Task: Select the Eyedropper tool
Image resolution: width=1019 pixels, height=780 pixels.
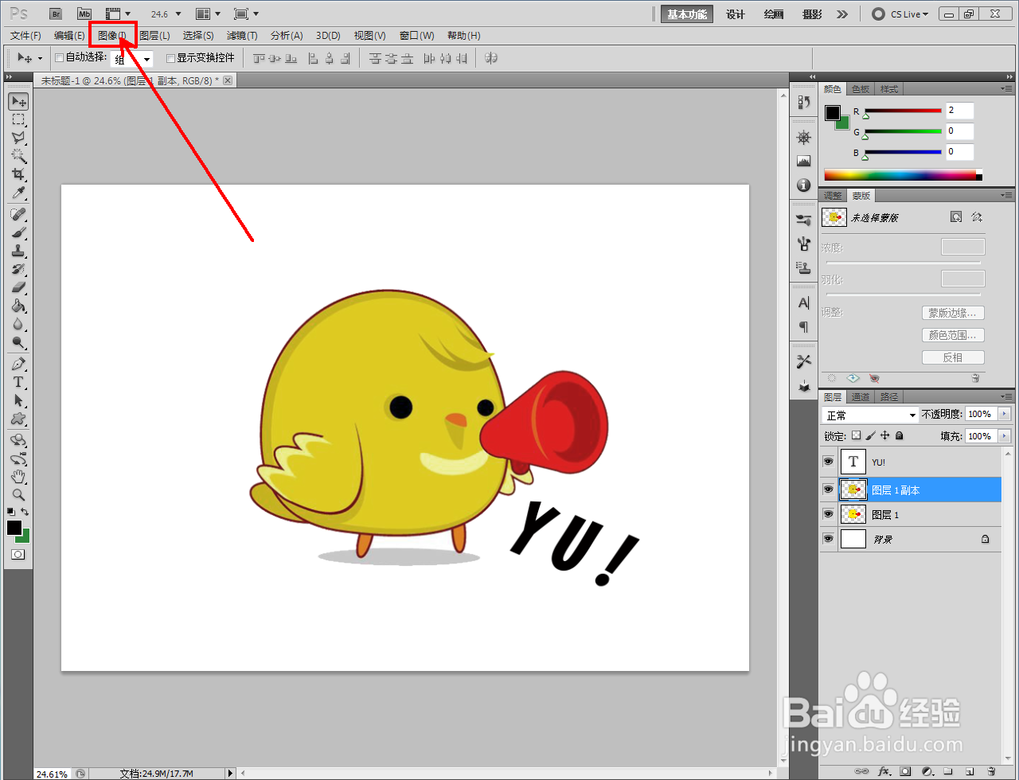Action: [x=18, y=193]
